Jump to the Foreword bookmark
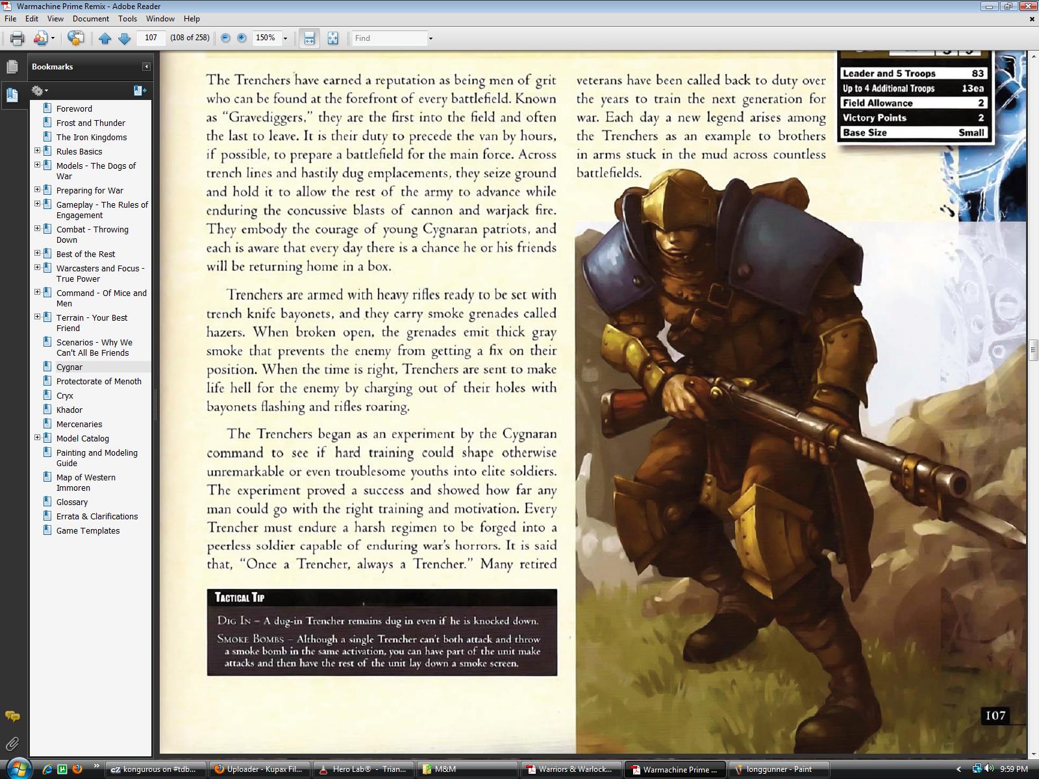 pyautogui.click(x=74, y=109)
